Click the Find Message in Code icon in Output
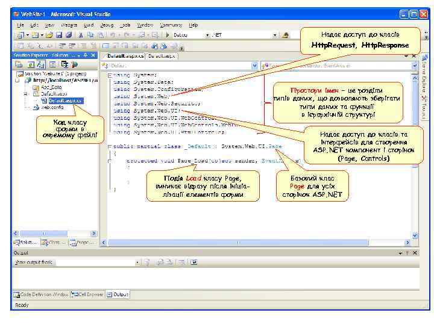This screenshot has height=325, width=434. (147, 262)
